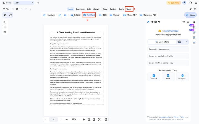Click the support headset icon
Image resolution: width=199 pixels, height=124 pixels.
point(191,3)
